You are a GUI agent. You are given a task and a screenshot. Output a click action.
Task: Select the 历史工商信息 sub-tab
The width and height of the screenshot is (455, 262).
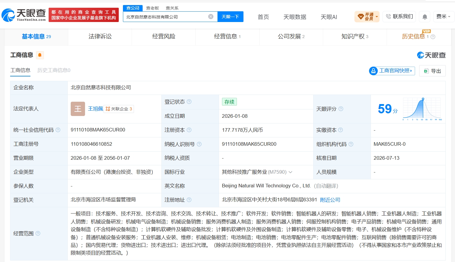(54, 70)
